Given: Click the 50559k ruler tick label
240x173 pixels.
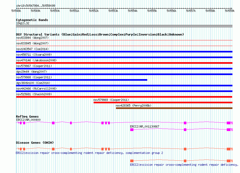Looking at the screenshot, I should [230, 11].
